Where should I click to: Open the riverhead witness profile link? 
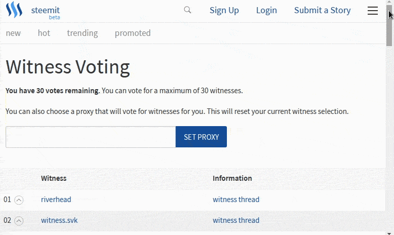(56, 200)
